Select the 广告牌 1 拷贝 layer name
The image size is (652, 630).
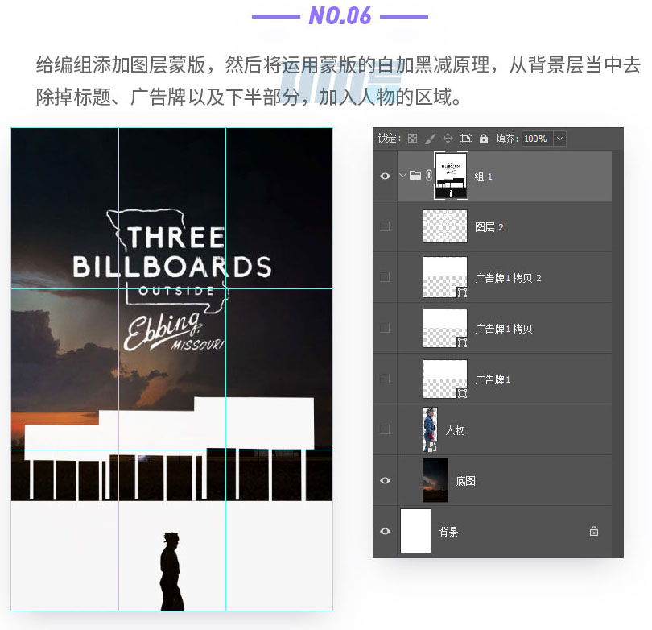(504, 329)
